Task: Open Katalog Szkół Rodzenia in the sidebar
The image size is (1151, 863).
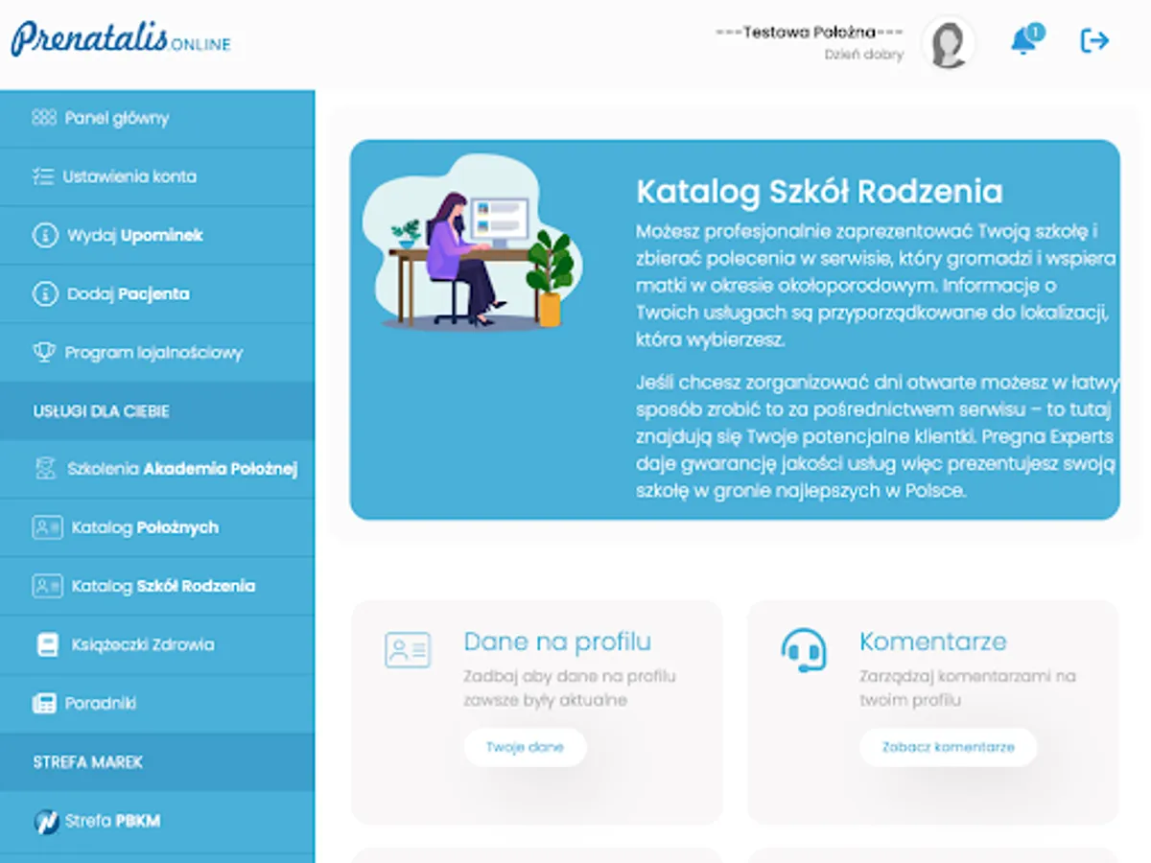Action: pyautogui.click(x=157, y=587)
